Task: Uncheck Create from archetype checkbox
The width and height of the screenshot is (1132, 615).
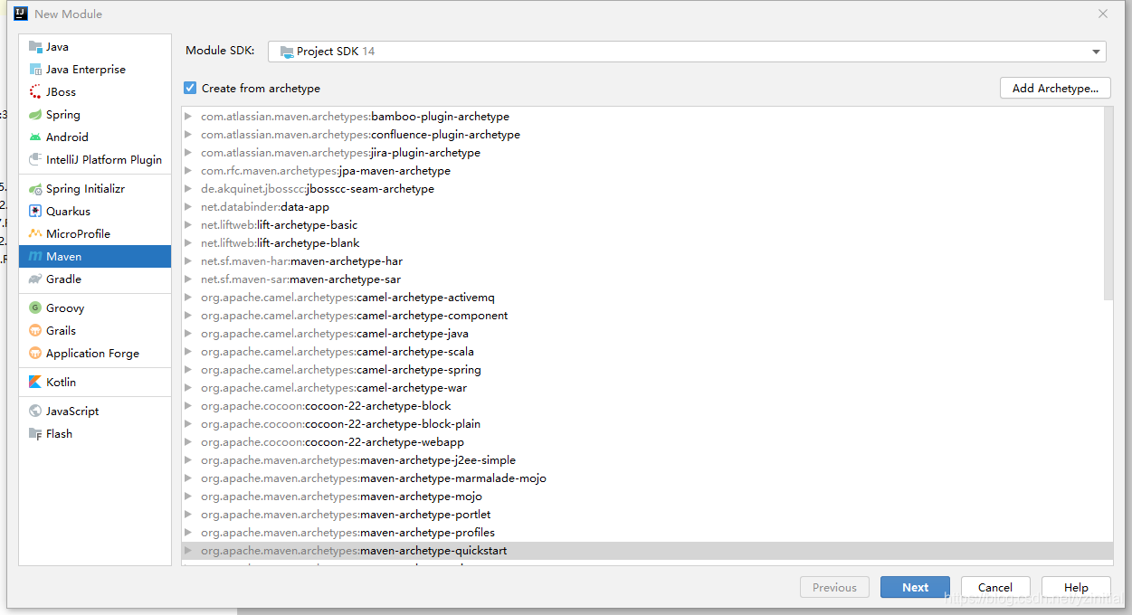Action: pos(190,88)
